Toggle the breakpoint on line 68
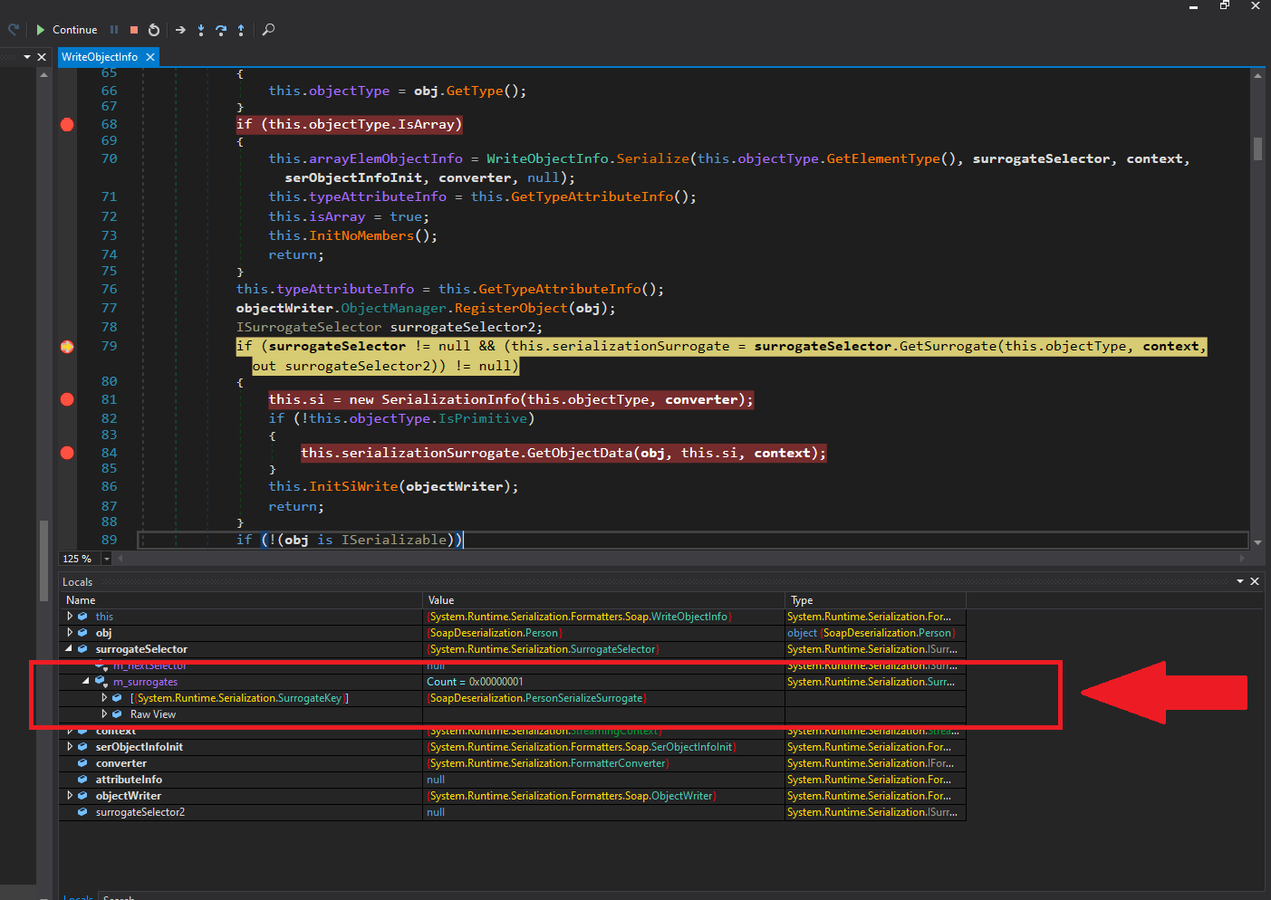 point(67,124)
